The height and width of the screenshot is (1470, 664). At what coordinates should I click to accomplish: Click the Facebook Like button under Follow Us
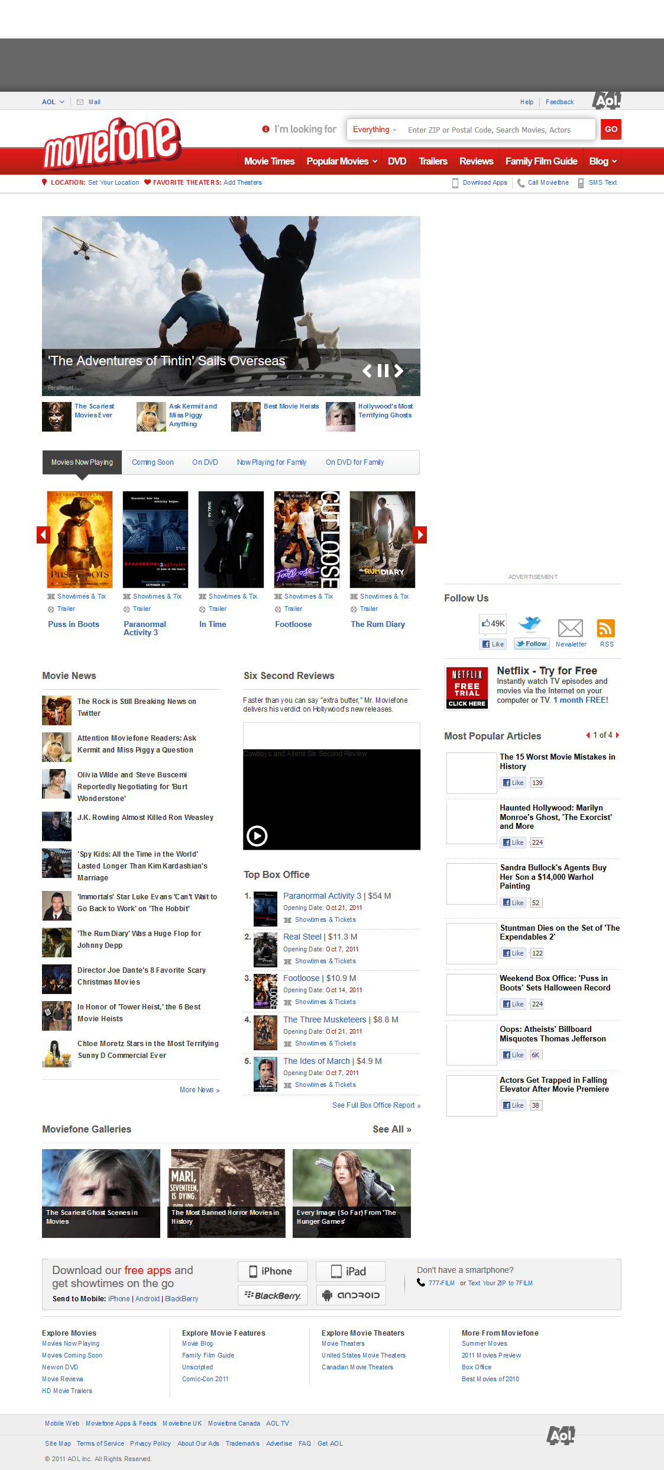(493, 644)
